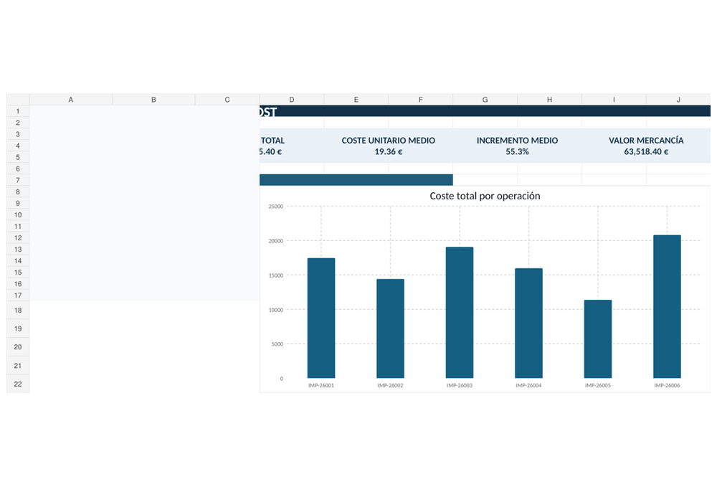The height and width of the screenshot is (487, 717).
Task: Click the IMP-26006 axis label
Action: click(667, 385)
